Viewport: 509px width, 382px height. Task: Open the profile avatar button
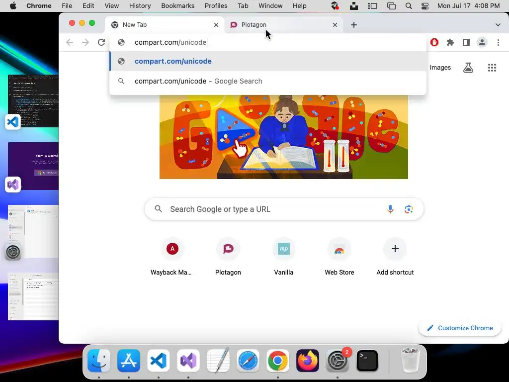[x=482, y=42]
